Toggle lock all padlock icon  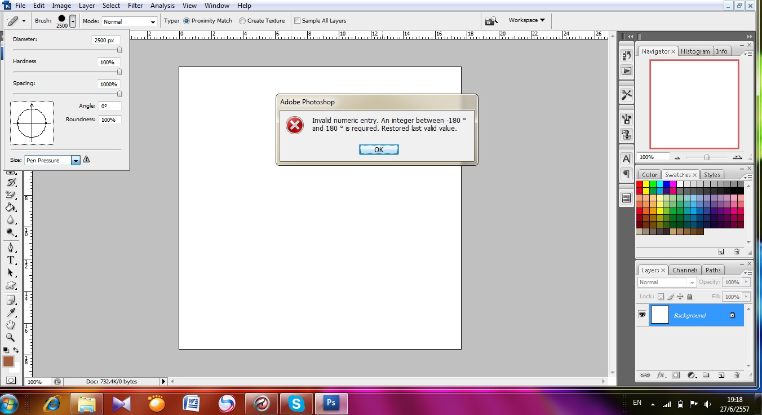tap(689, 297)
